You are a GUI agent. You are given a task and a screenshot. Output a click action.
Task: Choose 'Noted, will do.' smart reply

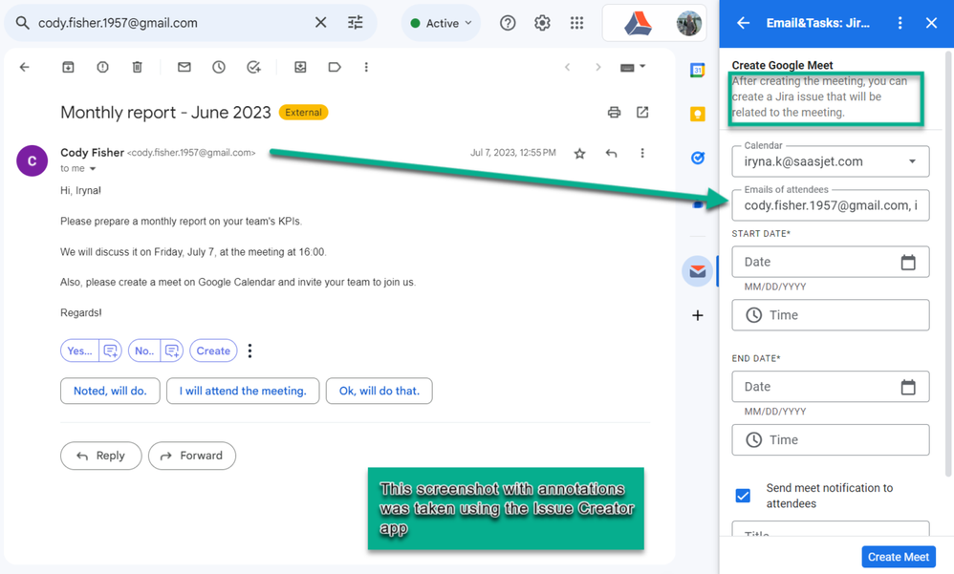pyautogui.click(x=110, y=391)
